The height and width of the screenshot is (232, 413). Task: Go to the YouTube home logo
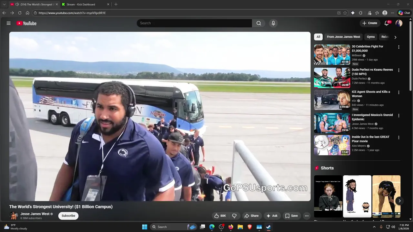tap(26, 23)
